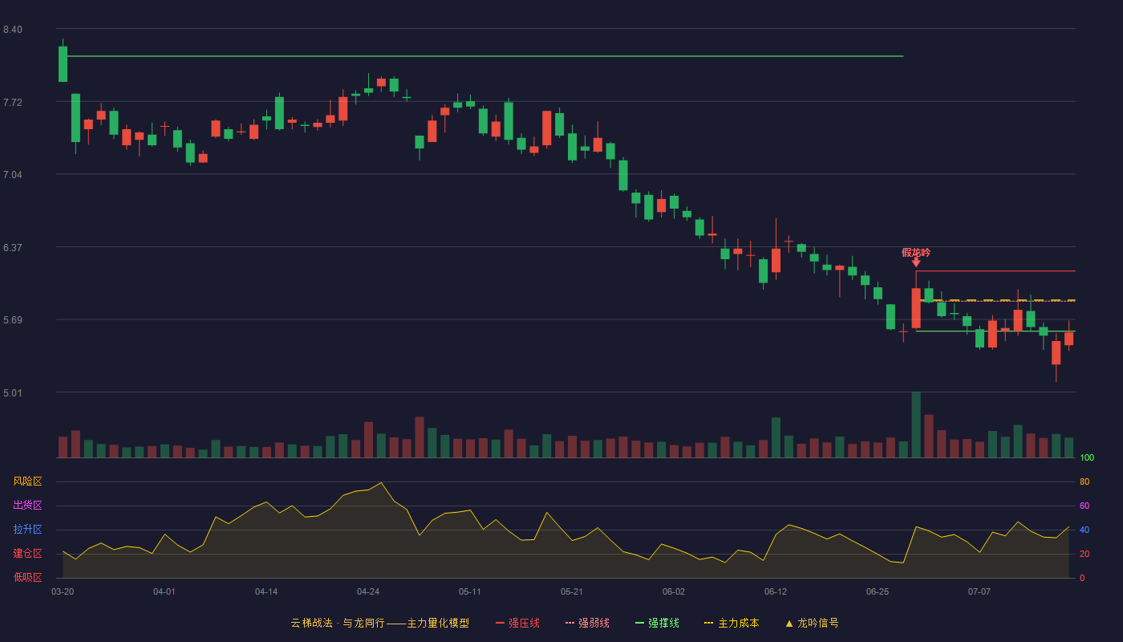Toggle the 主力成本 legend series
Screen dimensions: 1123x642
tap(732, 623)
